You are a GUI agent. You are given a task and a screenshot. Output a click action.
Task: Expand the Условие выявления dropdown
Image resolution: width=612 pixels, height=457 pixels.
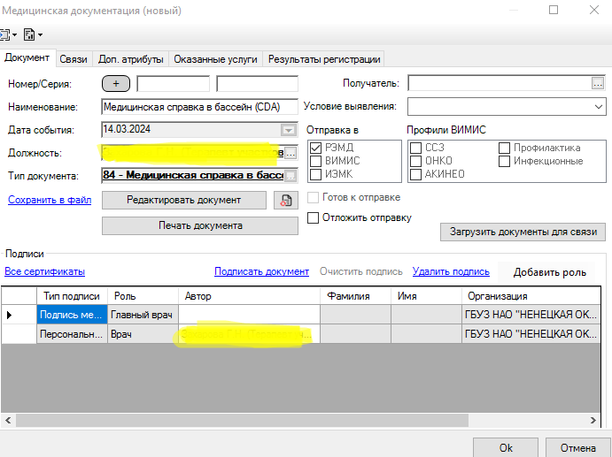[x=599, y=106]
